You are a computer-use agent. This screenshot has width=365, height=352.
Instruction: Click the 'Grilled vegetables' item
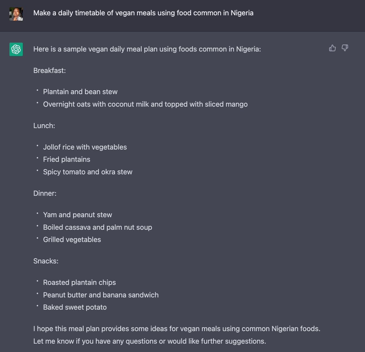pos(72,239)
